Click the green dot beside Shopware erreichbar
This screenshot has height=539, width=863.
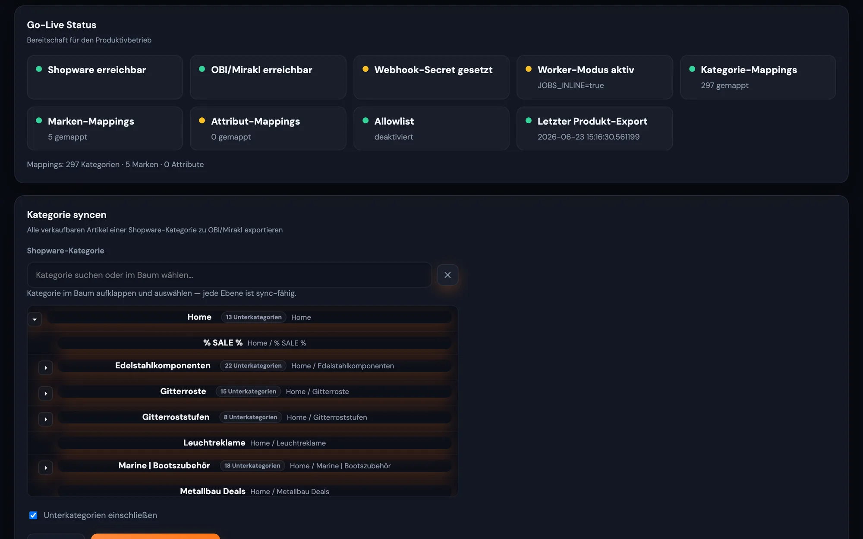(x=39, y=69)
